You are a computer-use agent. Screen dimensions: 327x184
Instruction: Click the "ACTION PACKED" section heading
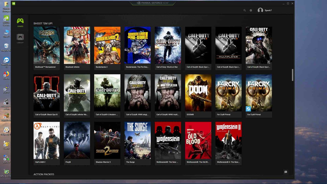[44, 174]
